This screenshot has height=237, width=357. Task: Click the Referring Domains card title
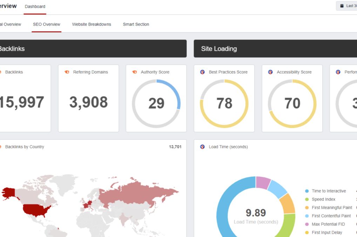click(90, 72)
